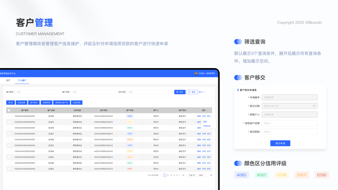338x190 pixels.
Task: Click 编辑 in the C(73) customer row
Action: click(199, 122)
